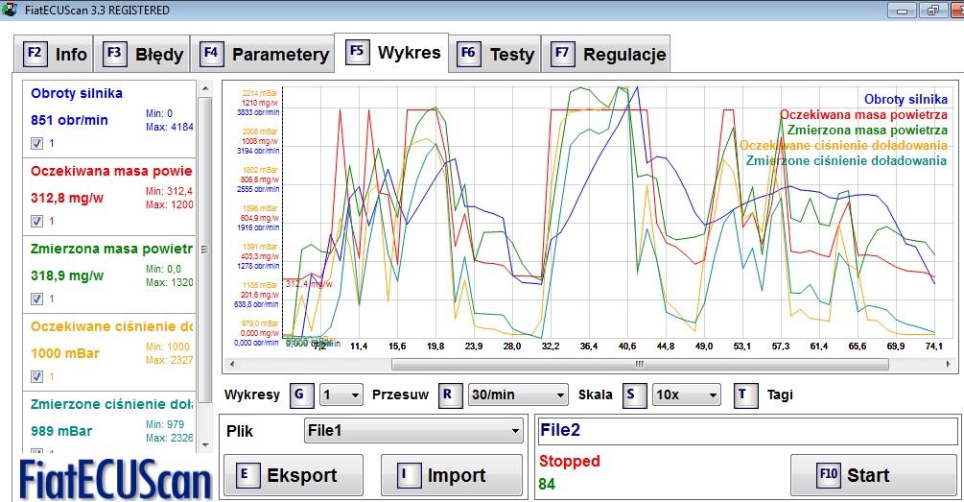Viewport: 964px width, 502px height.
Task: Click the parameter list scroll down arrow
Action: pyautogui.click(x=204, y=444)
